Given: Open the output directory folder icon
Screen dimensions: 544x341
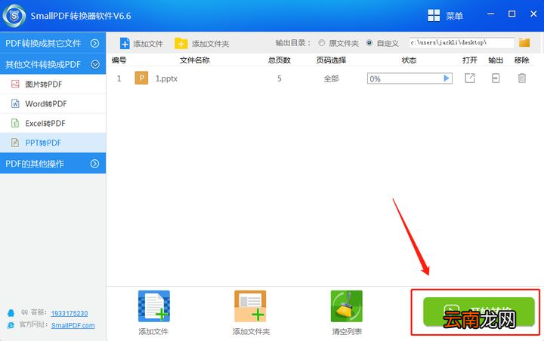Looking at the screenshot, I should click(524, 43).
